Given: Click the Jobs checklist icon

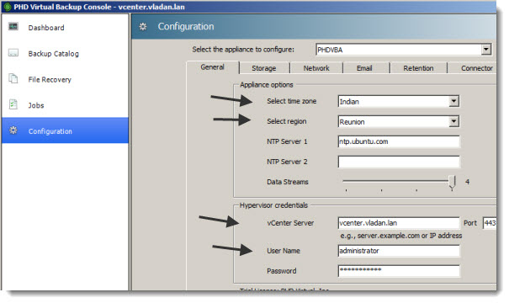Looking at the screenshot, I should tap(13, 104).
